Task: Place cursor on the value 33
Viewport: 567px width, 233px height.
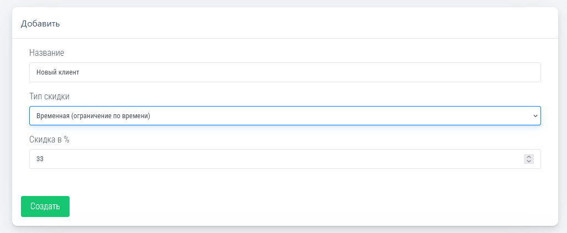Action: click(40, 159)
